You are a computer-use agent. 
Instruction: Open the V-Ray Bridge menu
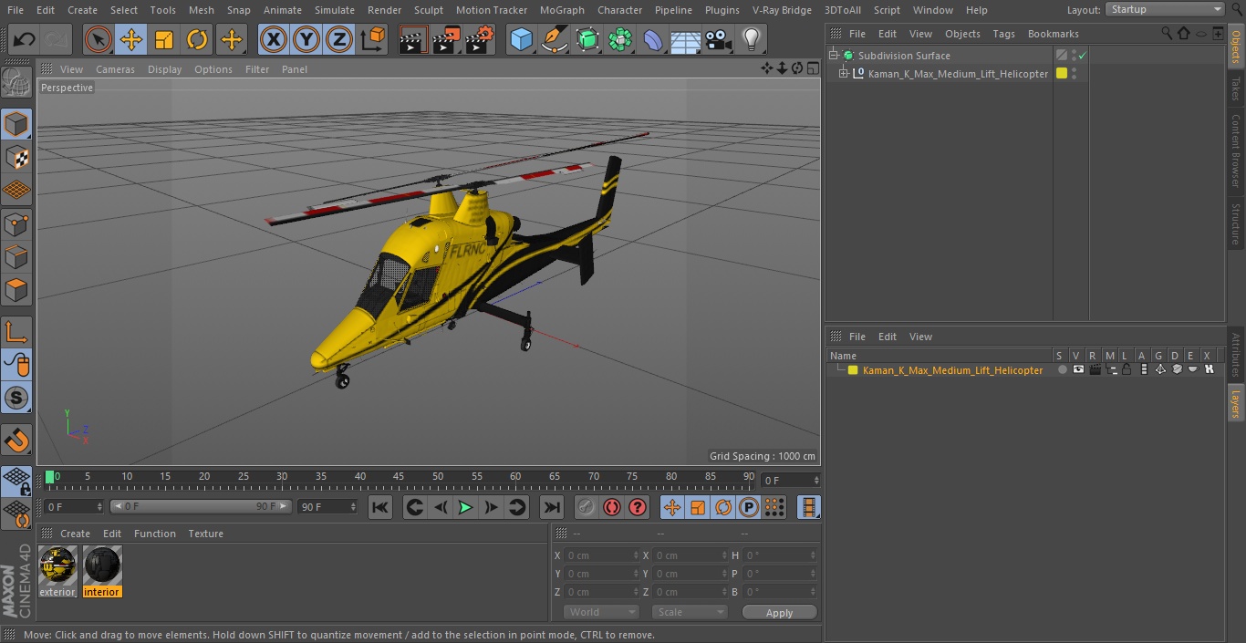(x=782, y=10)
